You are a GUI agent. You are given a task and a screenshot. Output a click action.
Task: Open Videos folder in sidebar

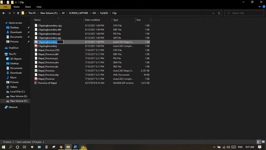click(x=14, y=87)
